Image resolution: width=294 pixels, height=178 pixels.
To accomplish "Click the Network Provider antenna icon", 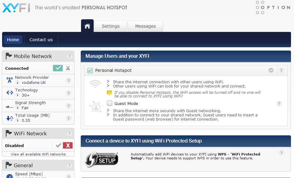I will coord(10,80).
